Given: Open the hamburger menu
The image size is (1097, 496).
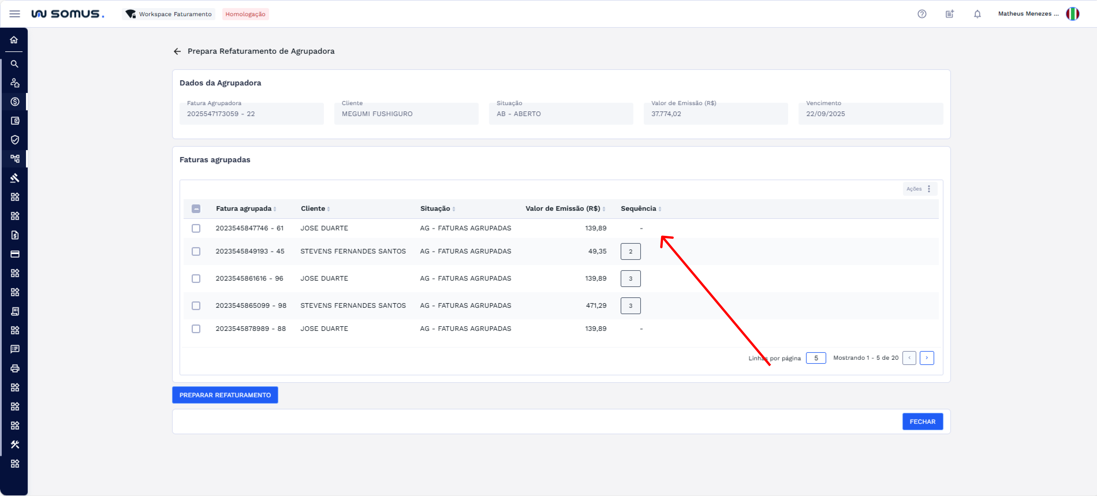Looking at the screenshot, I should point(14,14).
